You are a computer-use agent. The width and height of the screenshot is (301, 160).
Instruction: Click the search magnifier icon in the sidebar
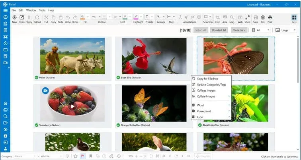click(6, 116)
